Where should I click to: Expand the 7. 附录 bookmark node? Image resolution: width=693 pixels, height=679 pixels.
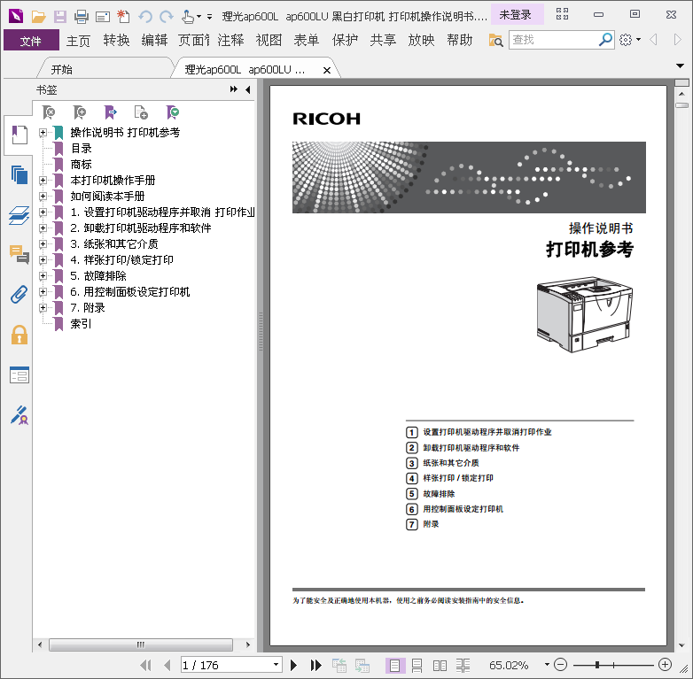(x=43, y=307)
